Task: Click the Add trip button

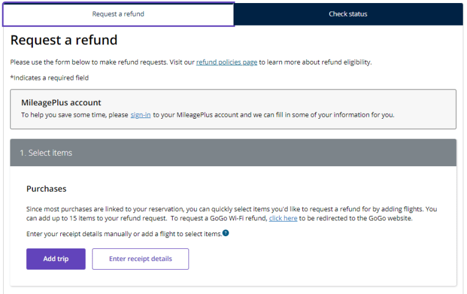Action: point(56,259)
